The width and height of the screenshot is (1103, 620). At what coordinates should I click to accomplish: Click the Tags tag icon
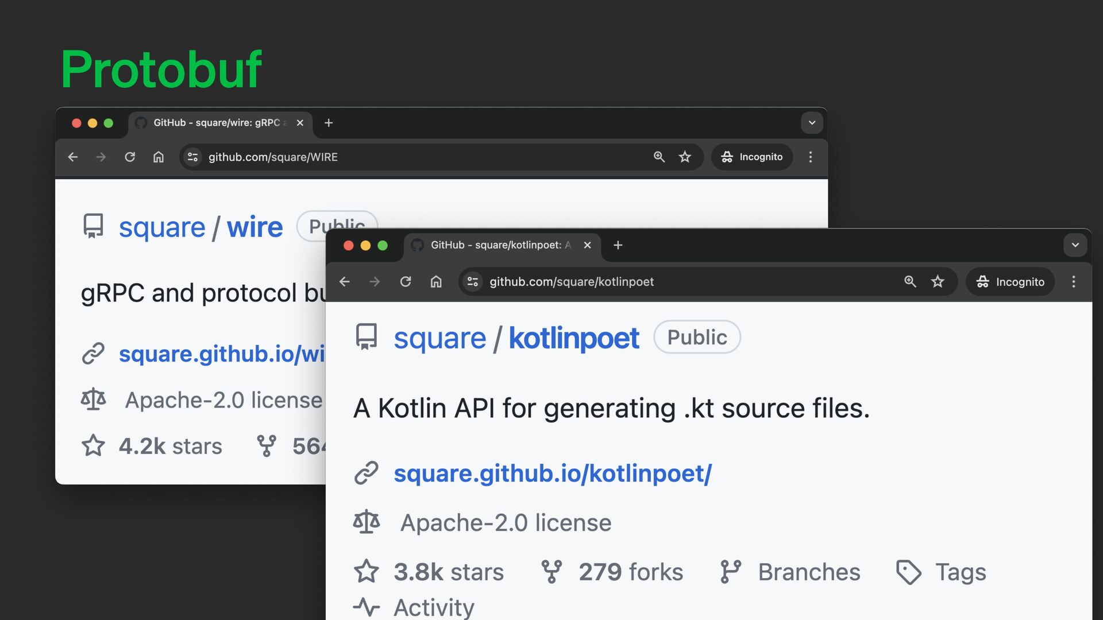[x=908, y=572]
